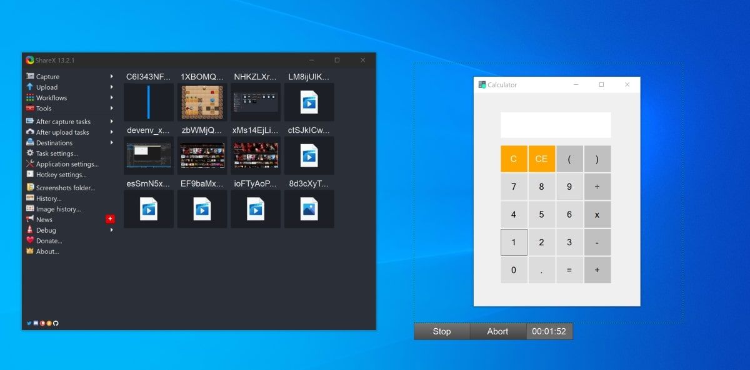Viewport: 750px width, 370px height.
Task: Click the orange CE button in Calculator
Action: (x=541, y=159)
